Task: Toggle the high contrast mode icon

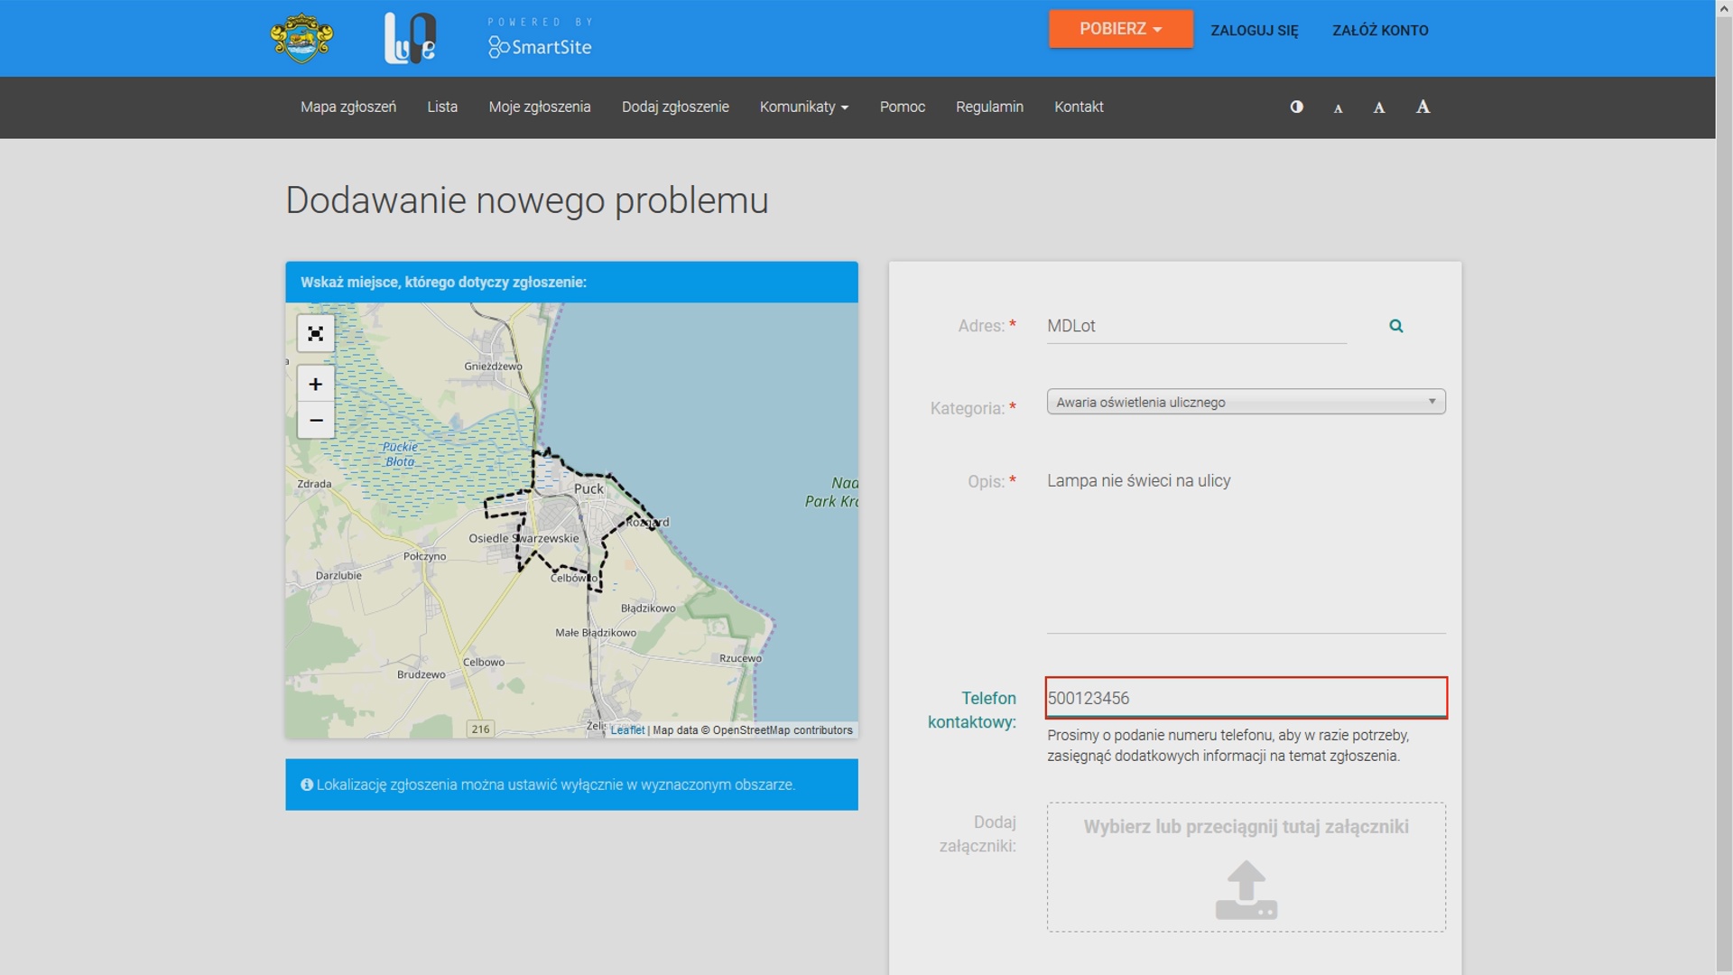Action: click(1297, 107)
